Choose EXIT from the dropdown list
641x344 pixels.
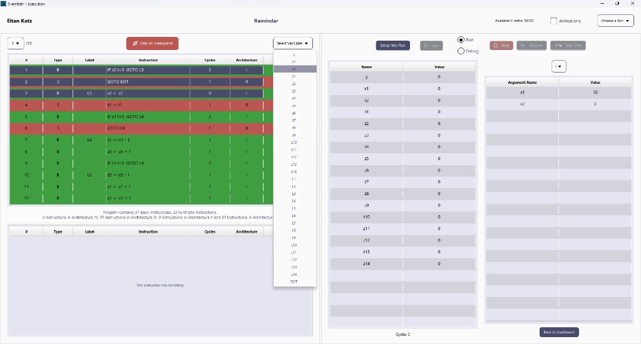click(294, 282)
